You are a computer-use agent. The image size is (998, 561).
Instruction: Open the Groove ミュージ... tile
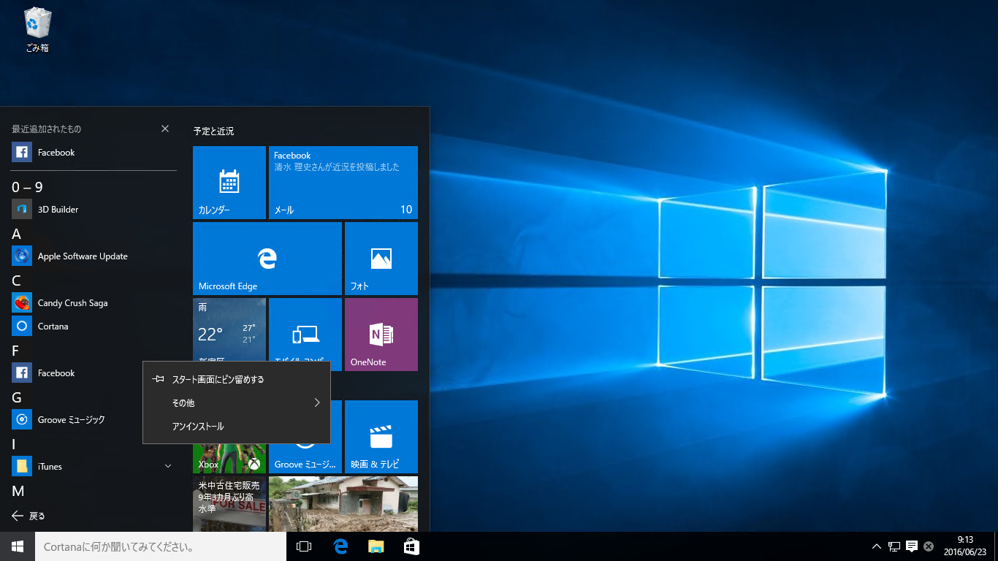305,459
